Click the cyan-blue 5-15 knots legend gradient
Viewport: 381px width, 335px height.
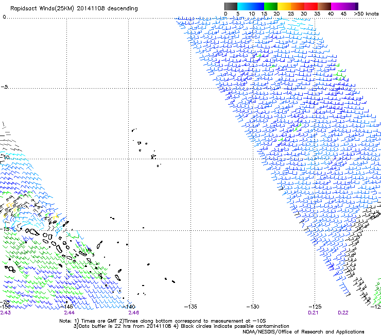point(251,6)
